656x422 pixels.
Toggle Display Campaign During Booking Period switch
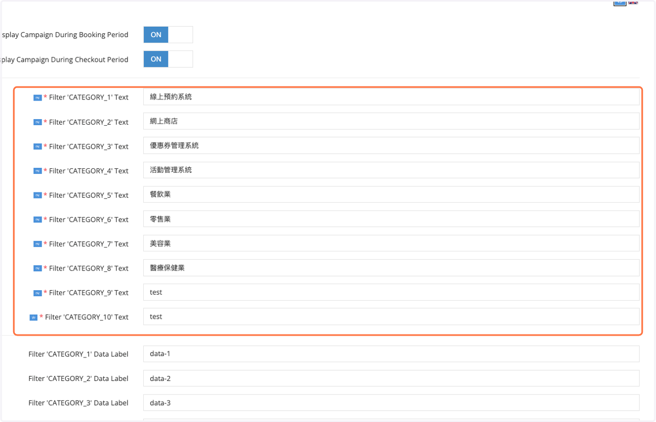click(x=168, y=34)
